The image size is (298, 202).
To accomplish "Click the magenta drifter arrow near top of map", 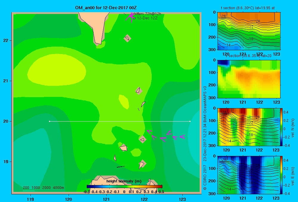I will coord(130,17).
